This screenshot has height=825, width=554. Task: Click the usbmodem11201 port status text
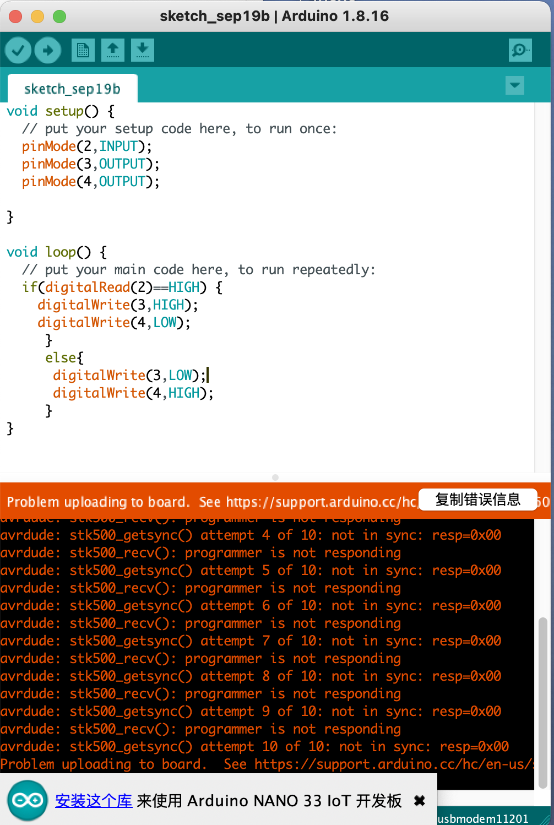pyautogui.click(x=483, y=818)
